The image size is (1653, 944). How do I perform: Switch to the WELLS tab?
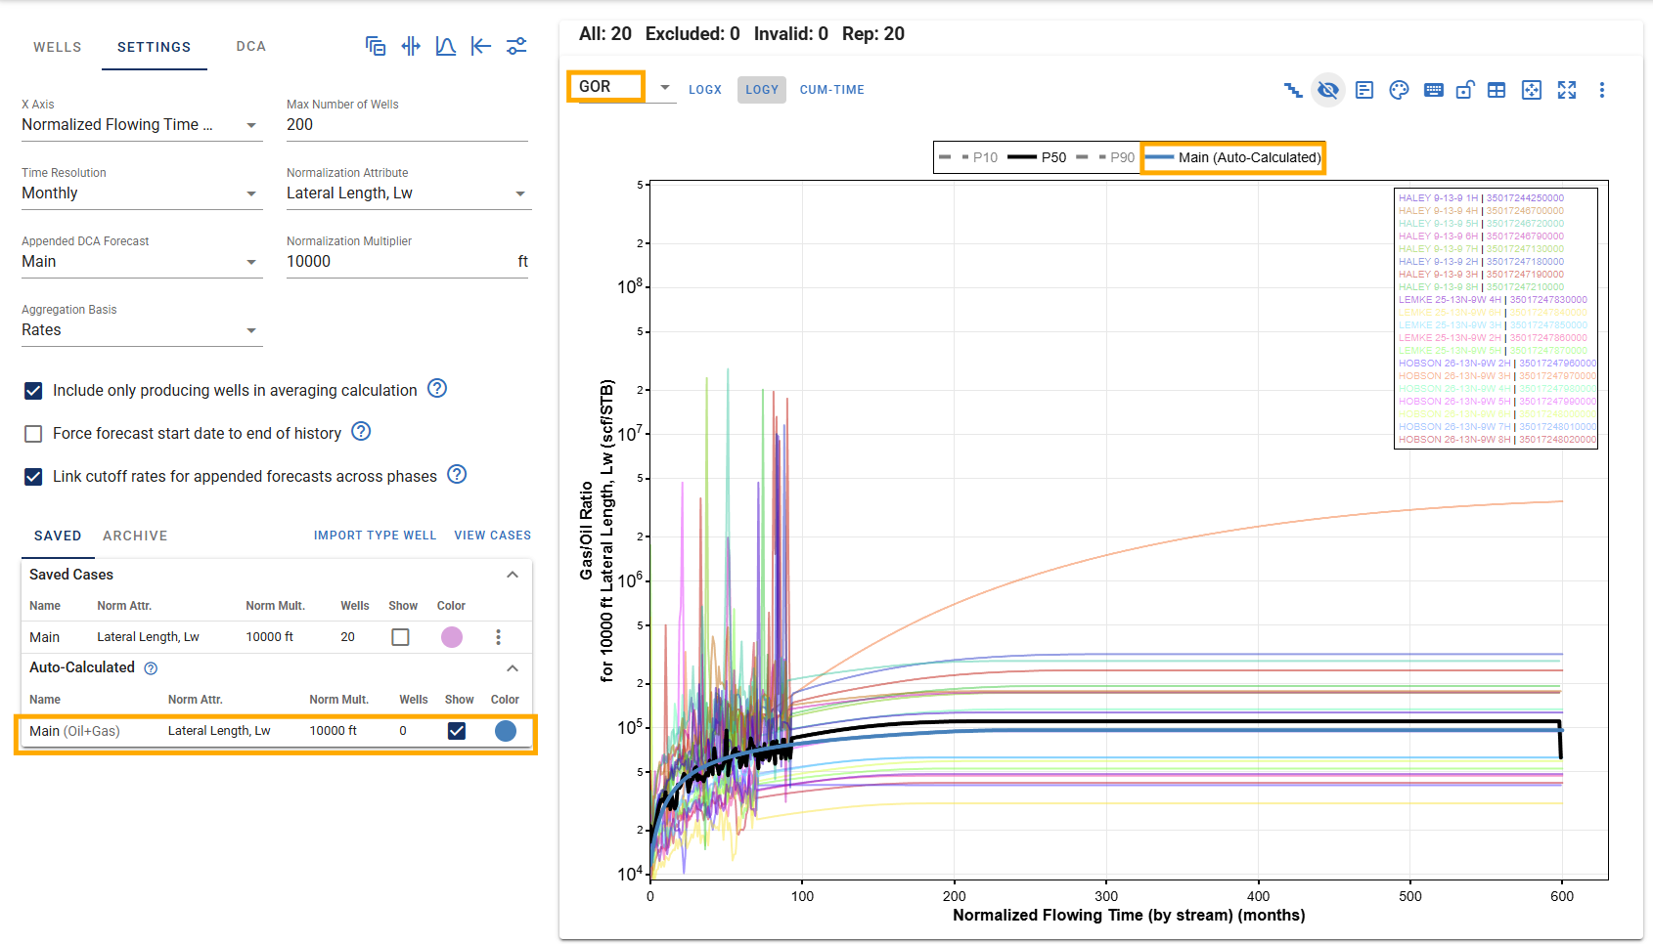[58, 47]
